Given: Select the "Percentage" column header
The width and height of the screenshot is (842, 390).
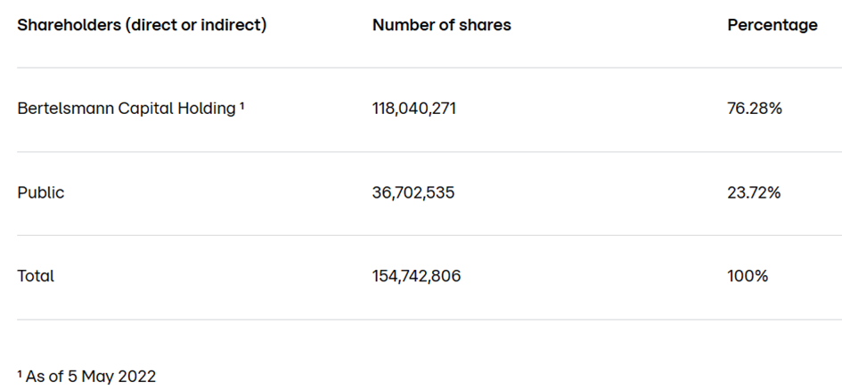Looking at the screenshot, I should click(773, 25).
